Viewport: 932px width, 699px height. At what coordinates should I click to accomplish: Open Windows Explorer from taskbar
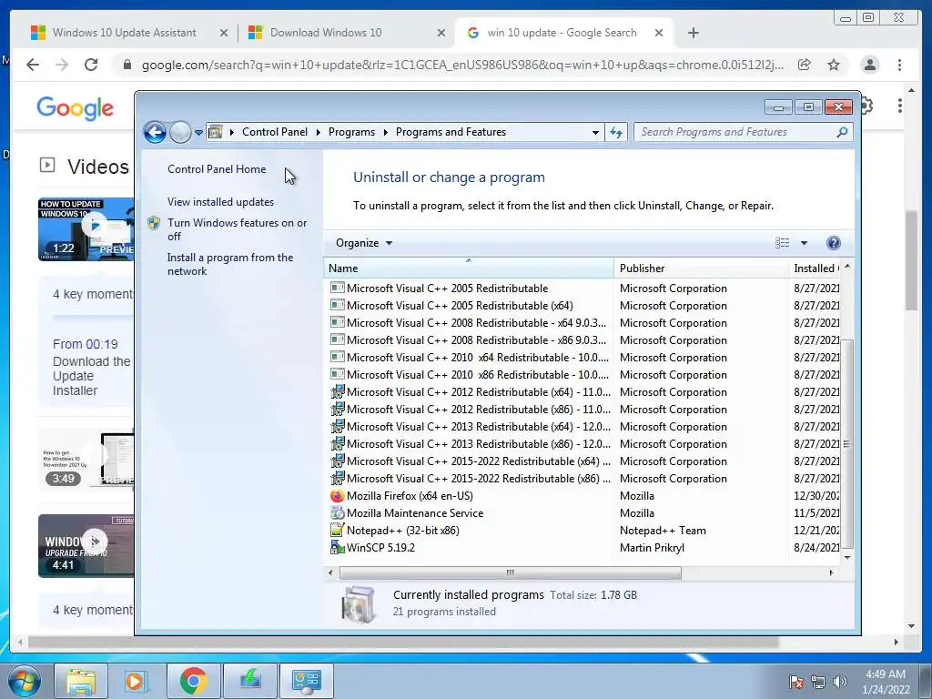click(81, 681)
